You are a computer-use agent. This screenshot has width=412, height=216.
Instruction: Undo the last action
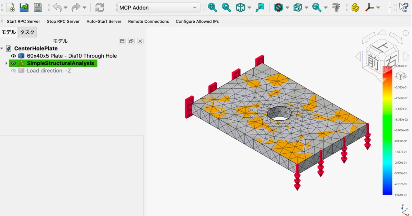57,7
